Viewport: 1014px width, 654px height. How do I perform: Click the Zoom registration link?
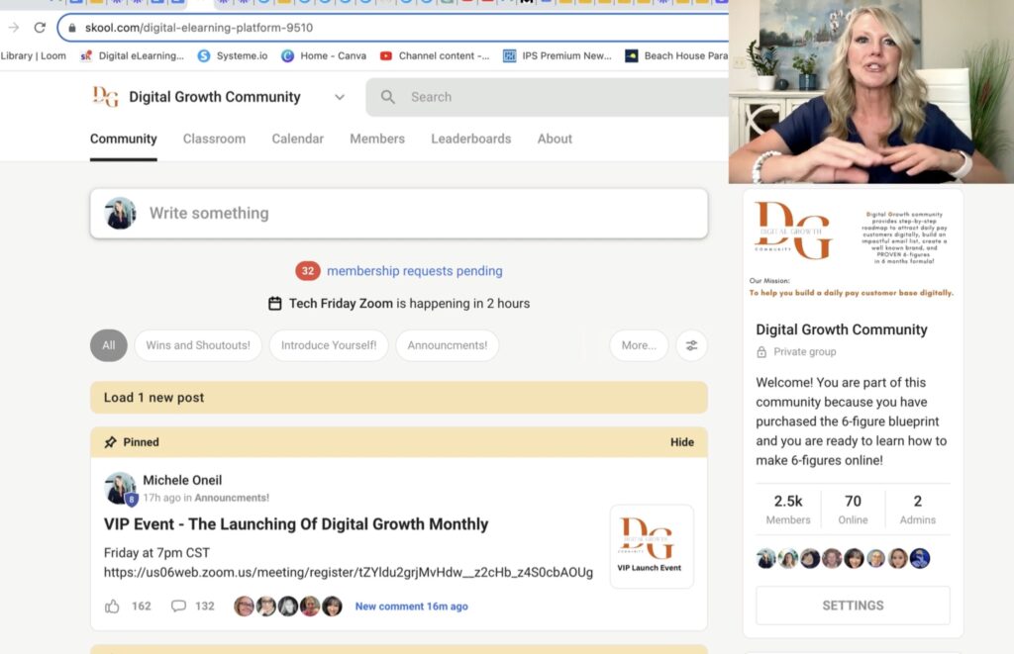click(x=348, y=573)
